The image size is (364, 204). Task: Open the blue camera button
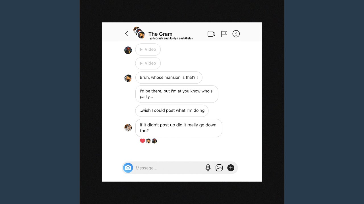[128, 168]
